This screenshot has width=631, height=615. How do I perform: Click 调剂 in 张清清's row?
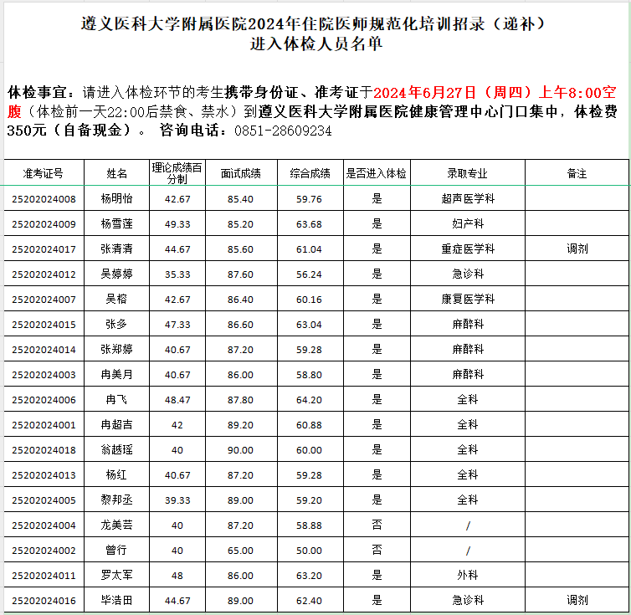(x=577, y=249)
